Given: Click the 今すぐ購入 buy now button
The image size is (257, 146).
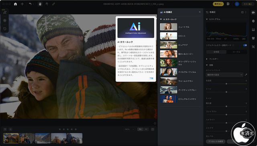Looking at the screenshot, I should 248,4.
